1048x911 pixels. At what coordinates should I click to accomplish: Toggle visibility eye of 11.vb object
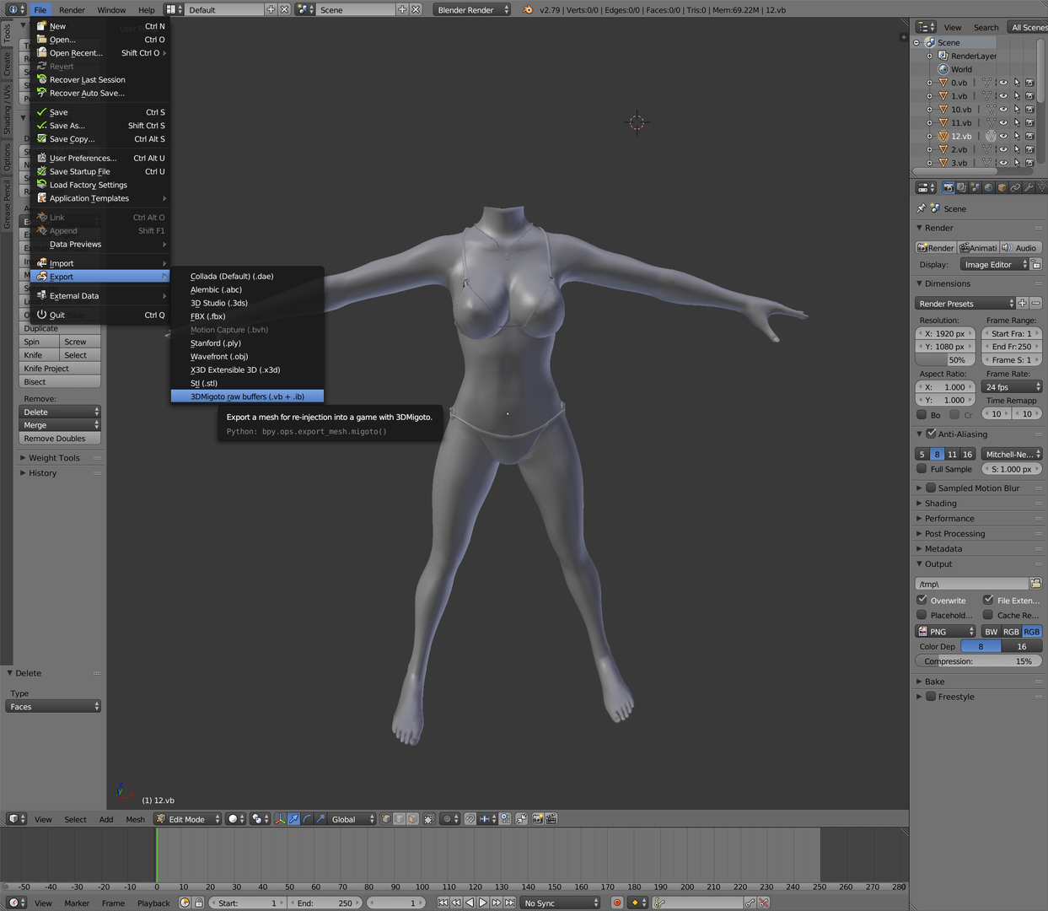coord(1003,122)
